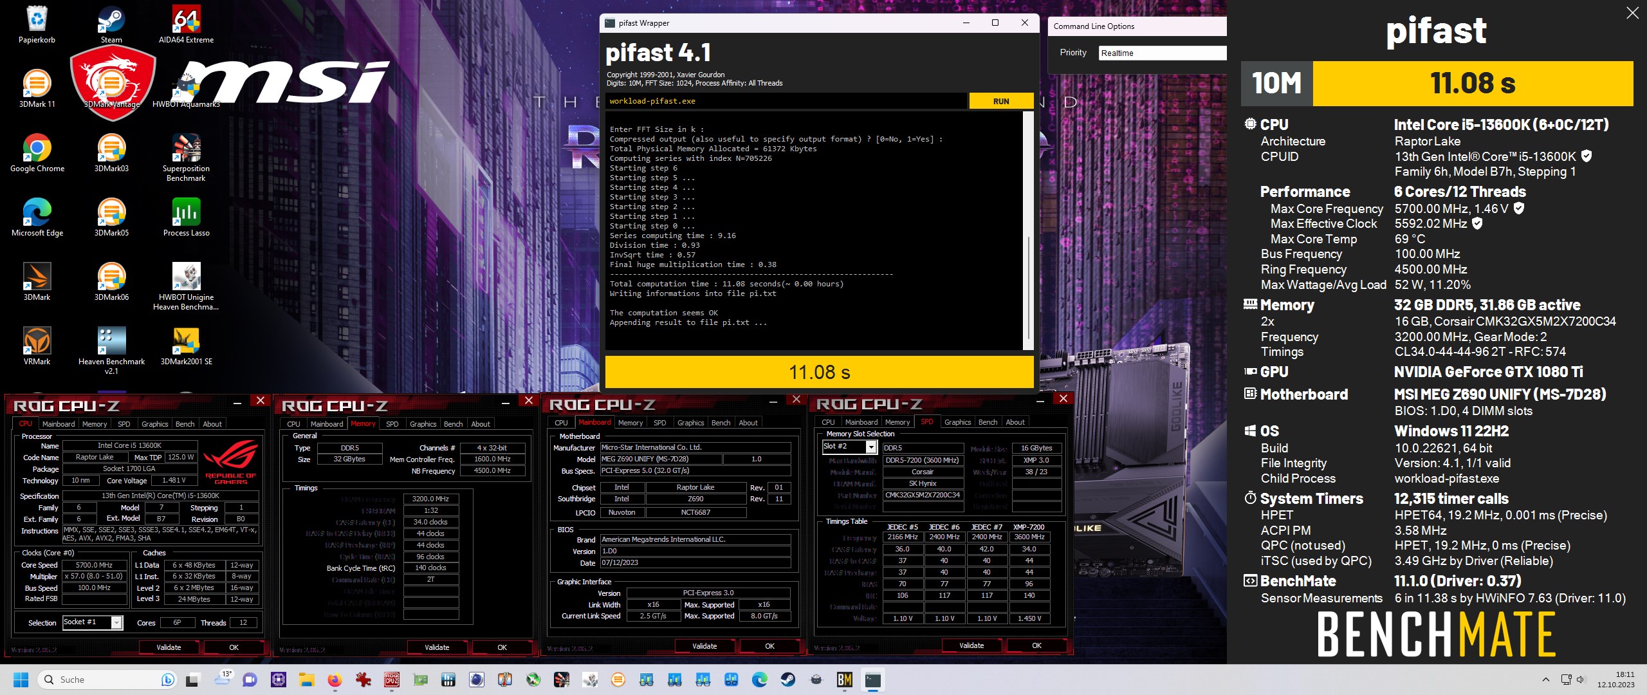This screenshot has height=695, width=1647.
Task: Switch to Mainboard tab in CPU-Z Processor window
Action: pos(58,424)
